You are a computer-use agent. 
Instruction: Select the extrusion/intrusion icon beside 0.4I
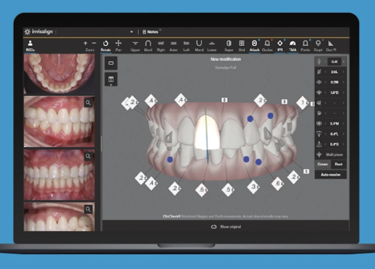pos(319,62)
